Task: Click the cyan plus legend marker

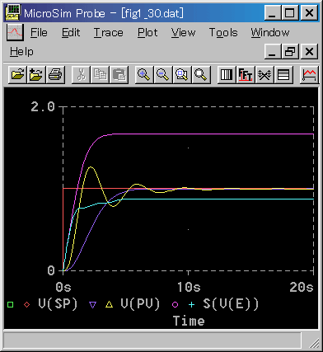Action: coord(191,304)
